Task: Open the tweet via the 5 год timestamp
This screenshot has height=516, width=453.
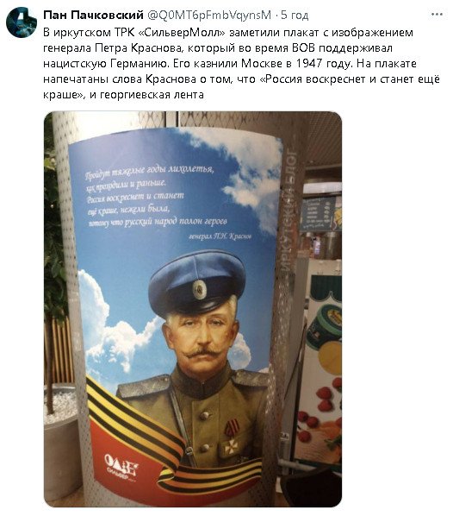Action: tap(295, 16)
